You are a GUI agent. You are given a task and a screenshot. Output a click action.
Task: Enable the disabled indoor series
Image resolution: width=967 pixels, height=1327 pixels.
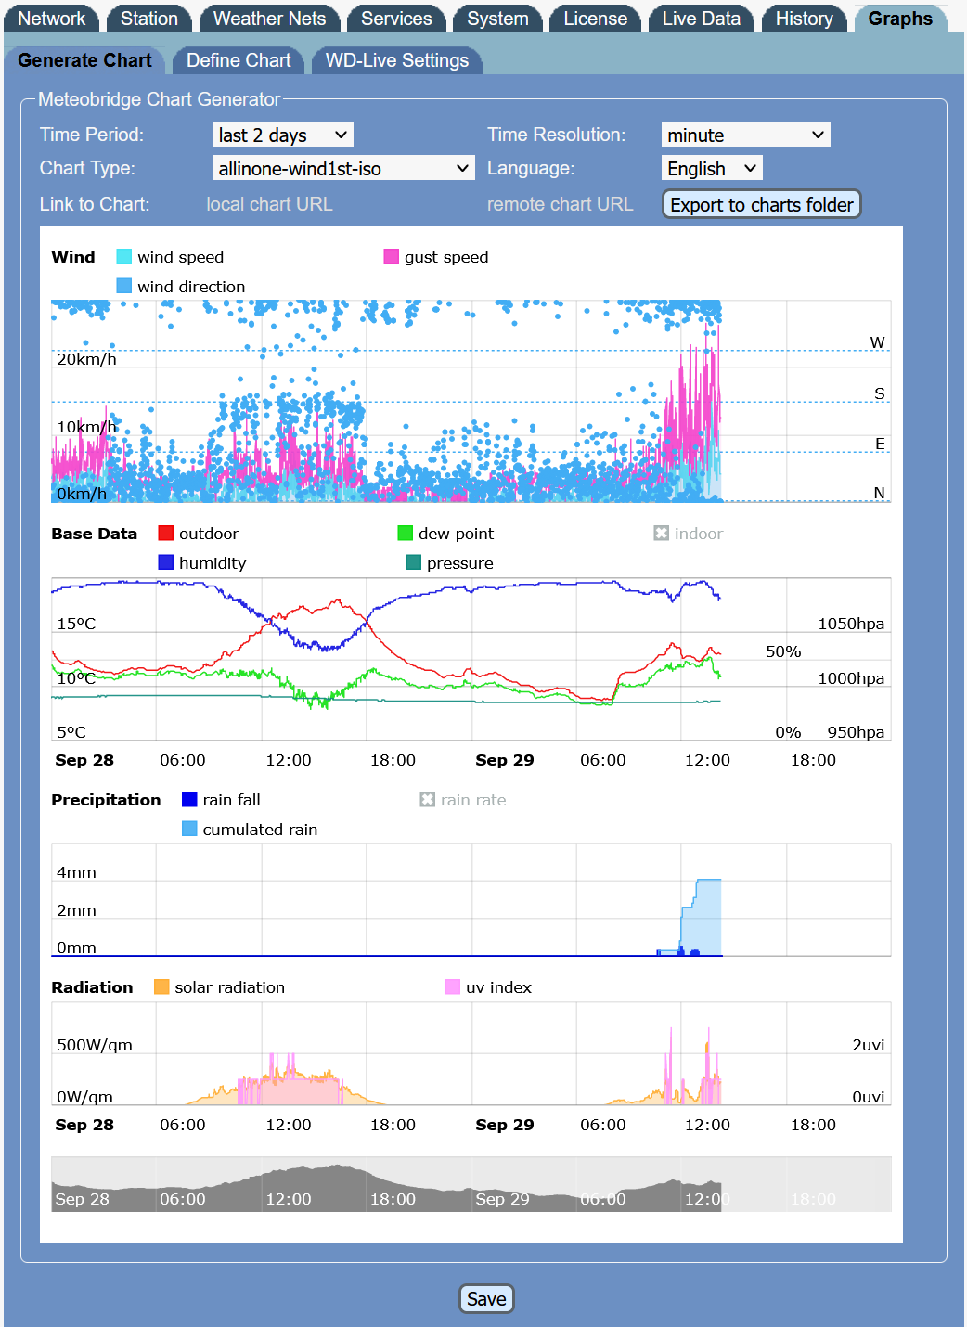click(x=661, y=534)
